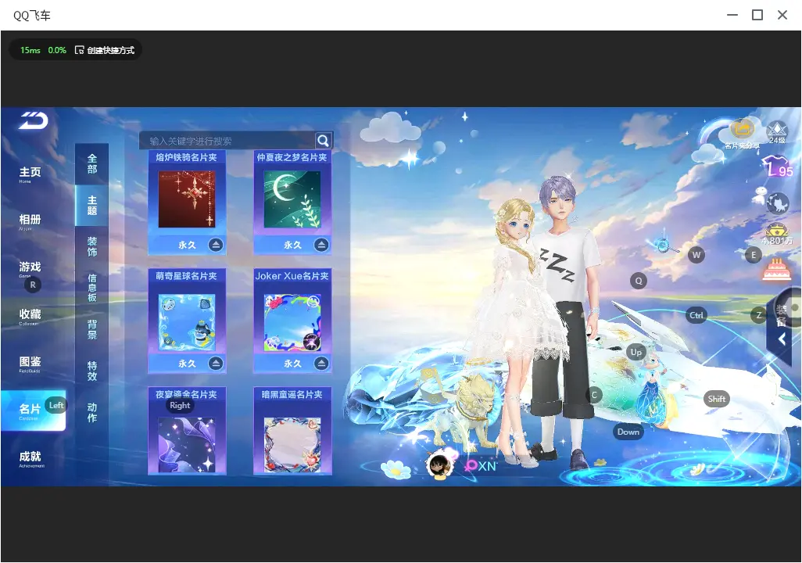802x563 pixels.
Task: Open the 名片夹分享 share icon
Action: click(742, 134)
